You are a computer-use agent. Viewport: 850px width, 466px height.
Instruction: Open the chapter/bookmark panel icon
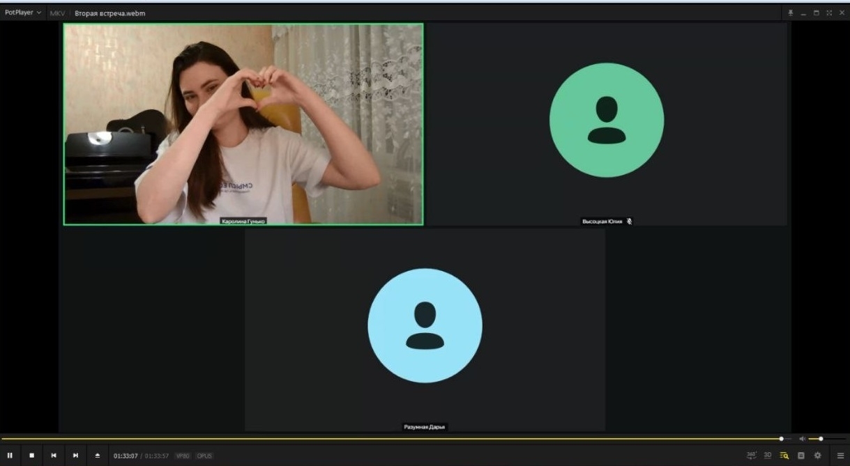[x=801, y=456]
